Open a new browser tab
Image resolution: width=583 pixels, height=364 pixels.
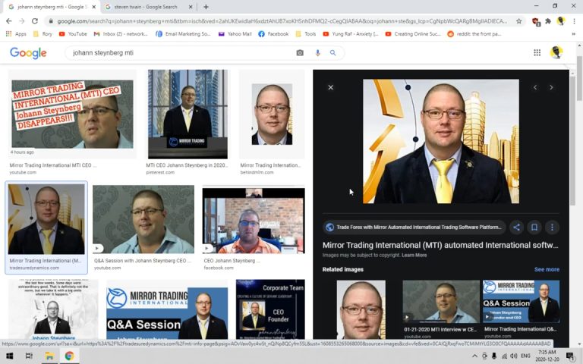pyautogui.click(x=206, y=7)
